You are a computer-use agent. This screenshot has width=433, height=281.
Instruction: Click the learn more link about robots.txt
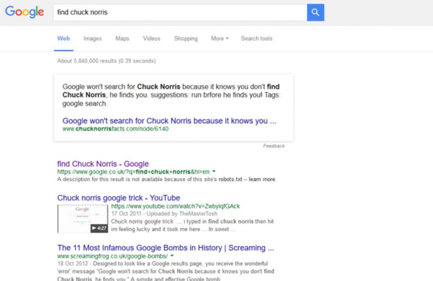pos(263,179)
